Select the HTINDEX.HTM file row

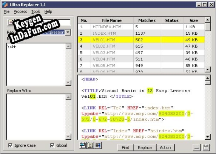[x=141, y=27]
